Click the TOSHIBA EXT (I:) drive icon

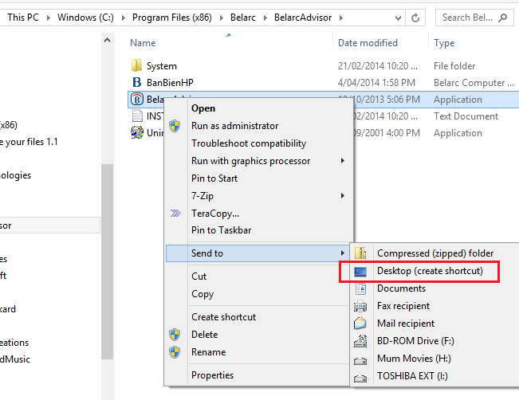click(360, 378)
